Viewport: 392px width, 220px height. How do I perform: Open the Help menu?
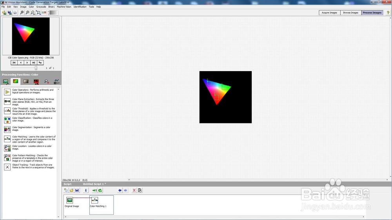pyautogui.click(x=98, y=7)
